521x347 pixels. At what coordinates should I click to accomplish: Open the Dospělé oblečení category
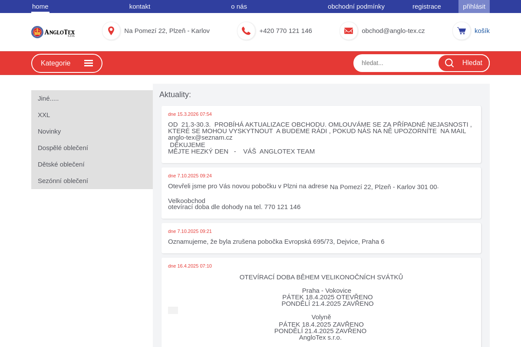[63, 148]
